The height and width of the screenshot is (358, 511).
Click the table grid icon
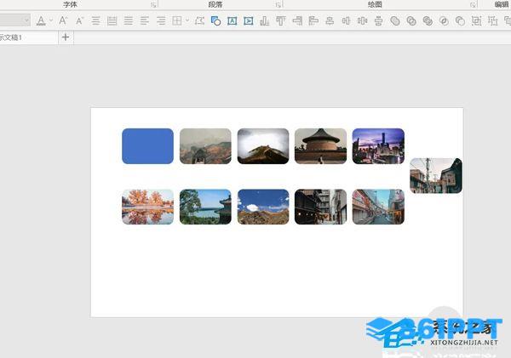click(x=177, y=20)
